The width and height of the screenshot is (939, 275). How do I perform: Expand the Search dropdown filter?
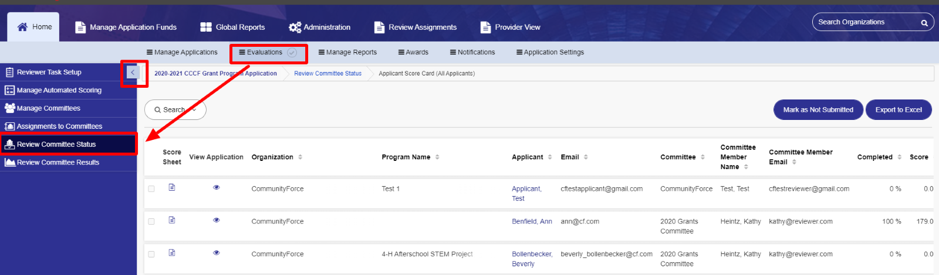point(175,109)
